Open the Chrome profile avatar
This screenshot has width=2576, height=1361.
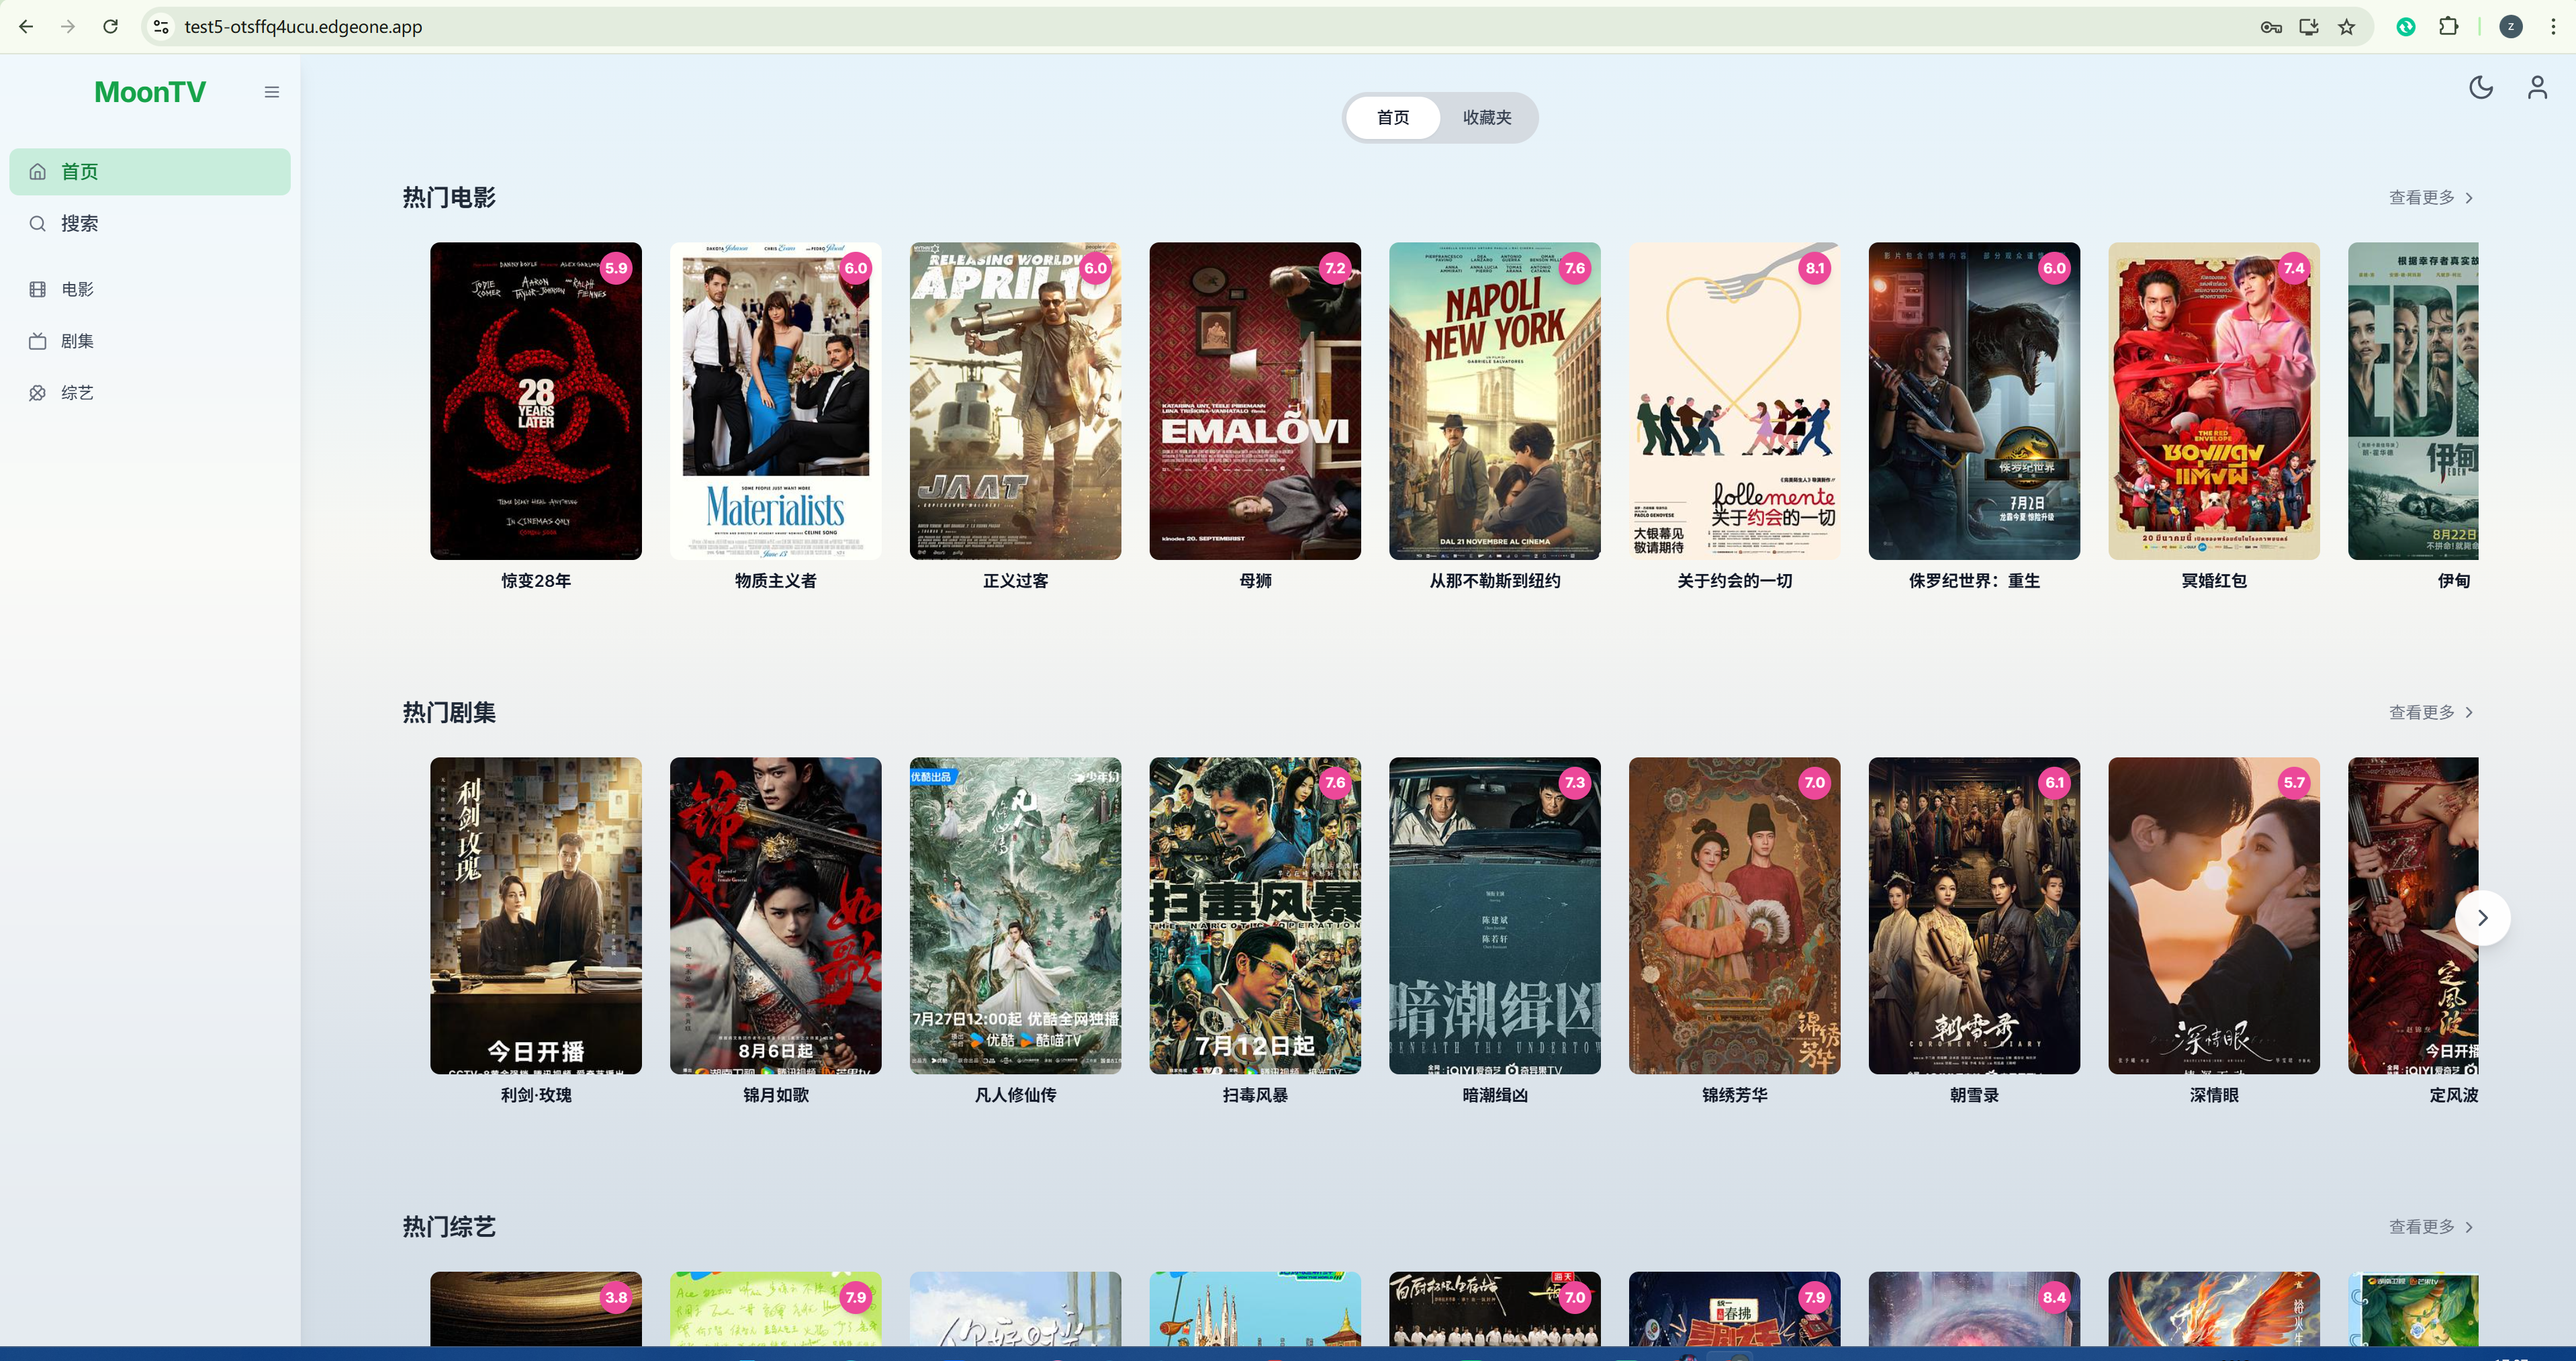[2511, 27]
